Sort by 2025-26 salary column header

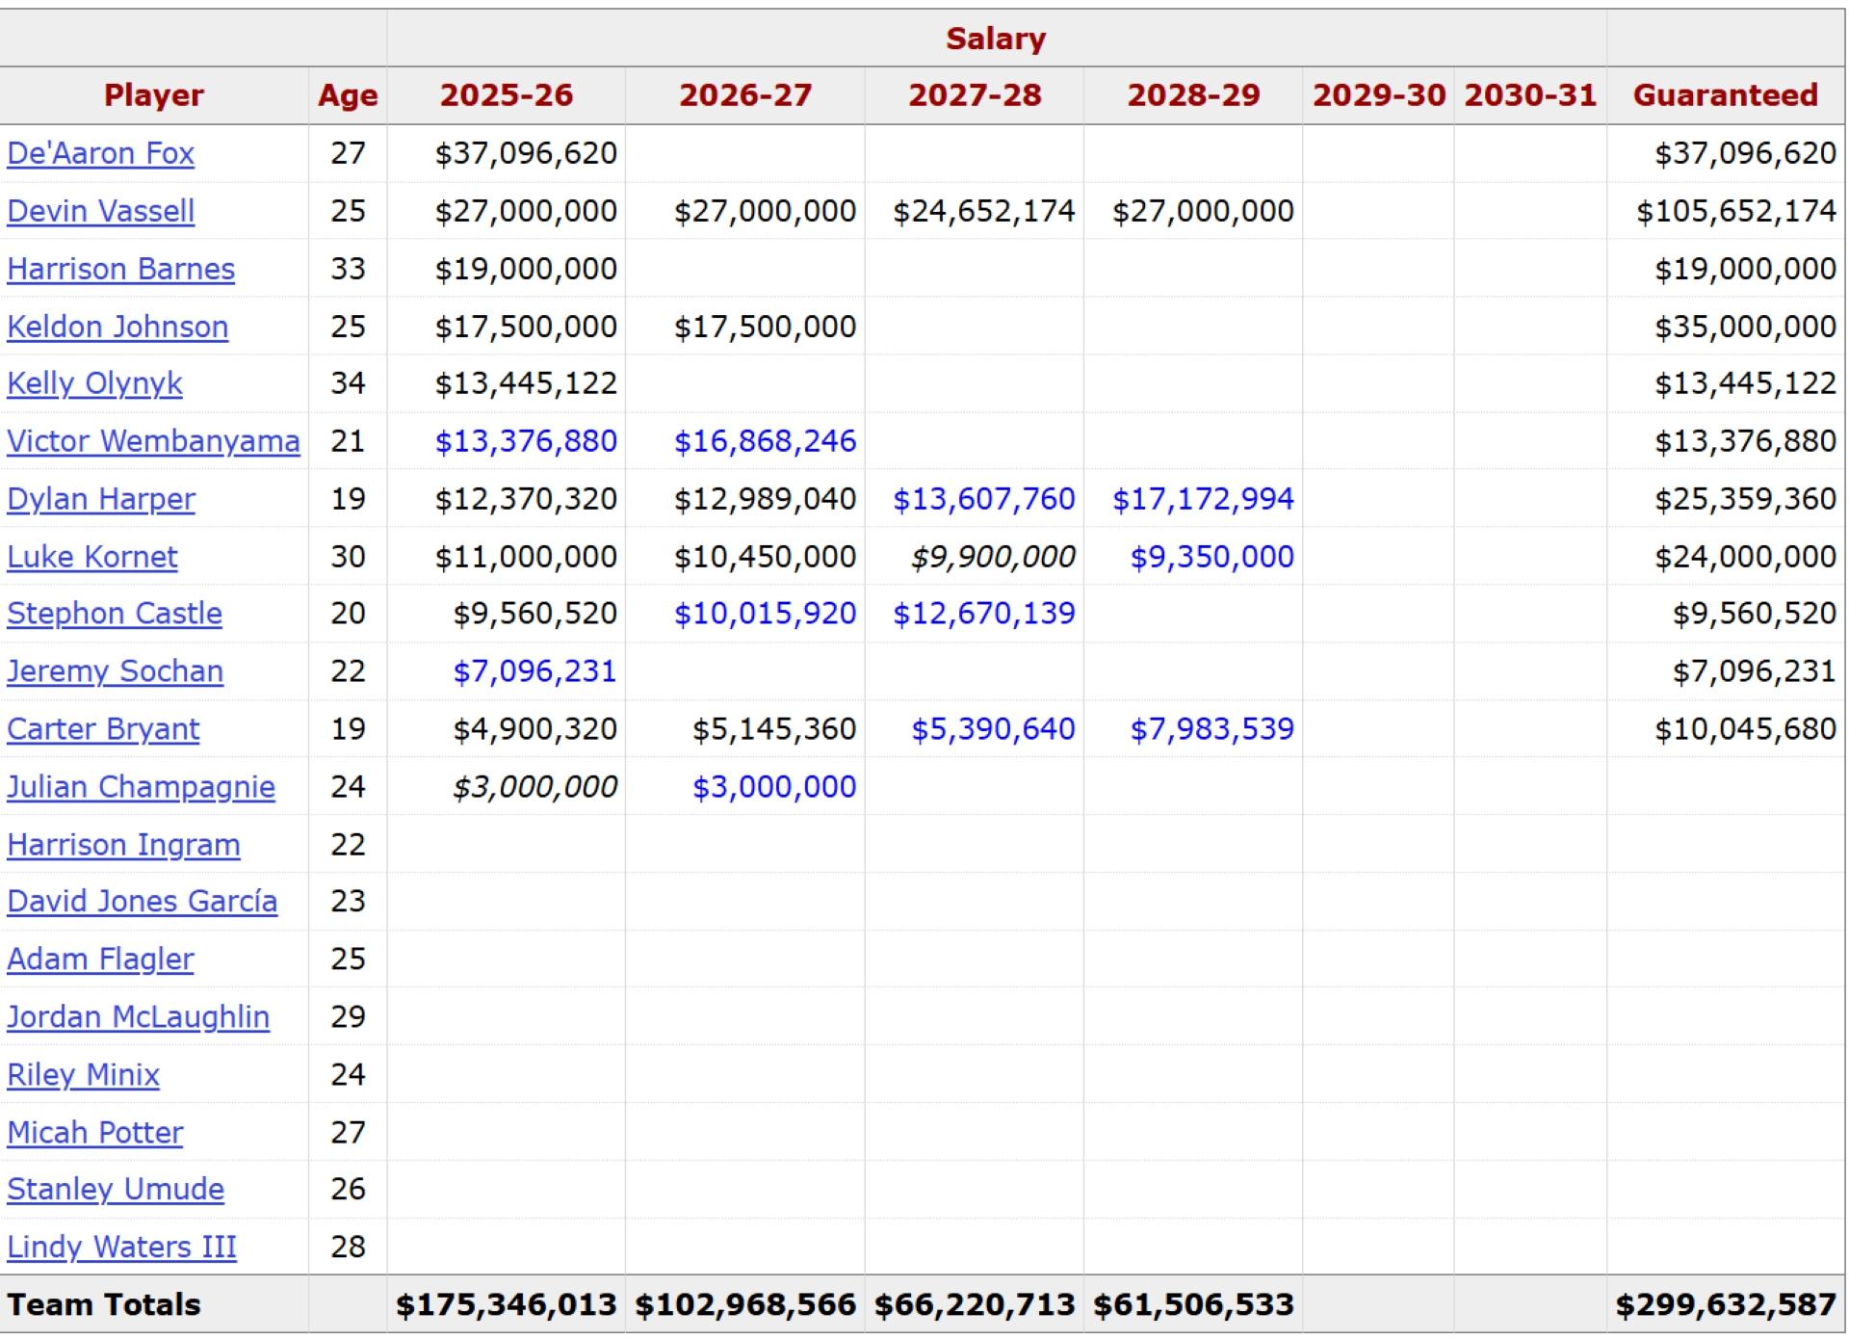click(x=507, y=95)
